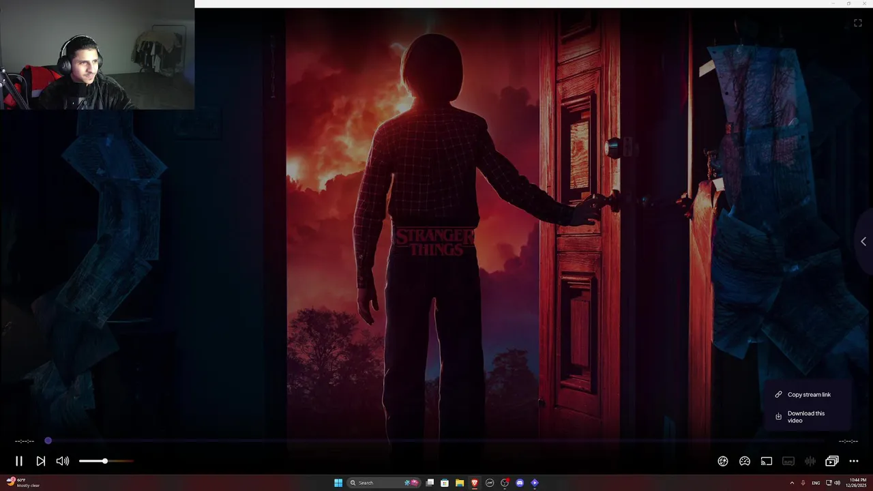
Task: Click the microphone tray icon
Action: [803, 483]
